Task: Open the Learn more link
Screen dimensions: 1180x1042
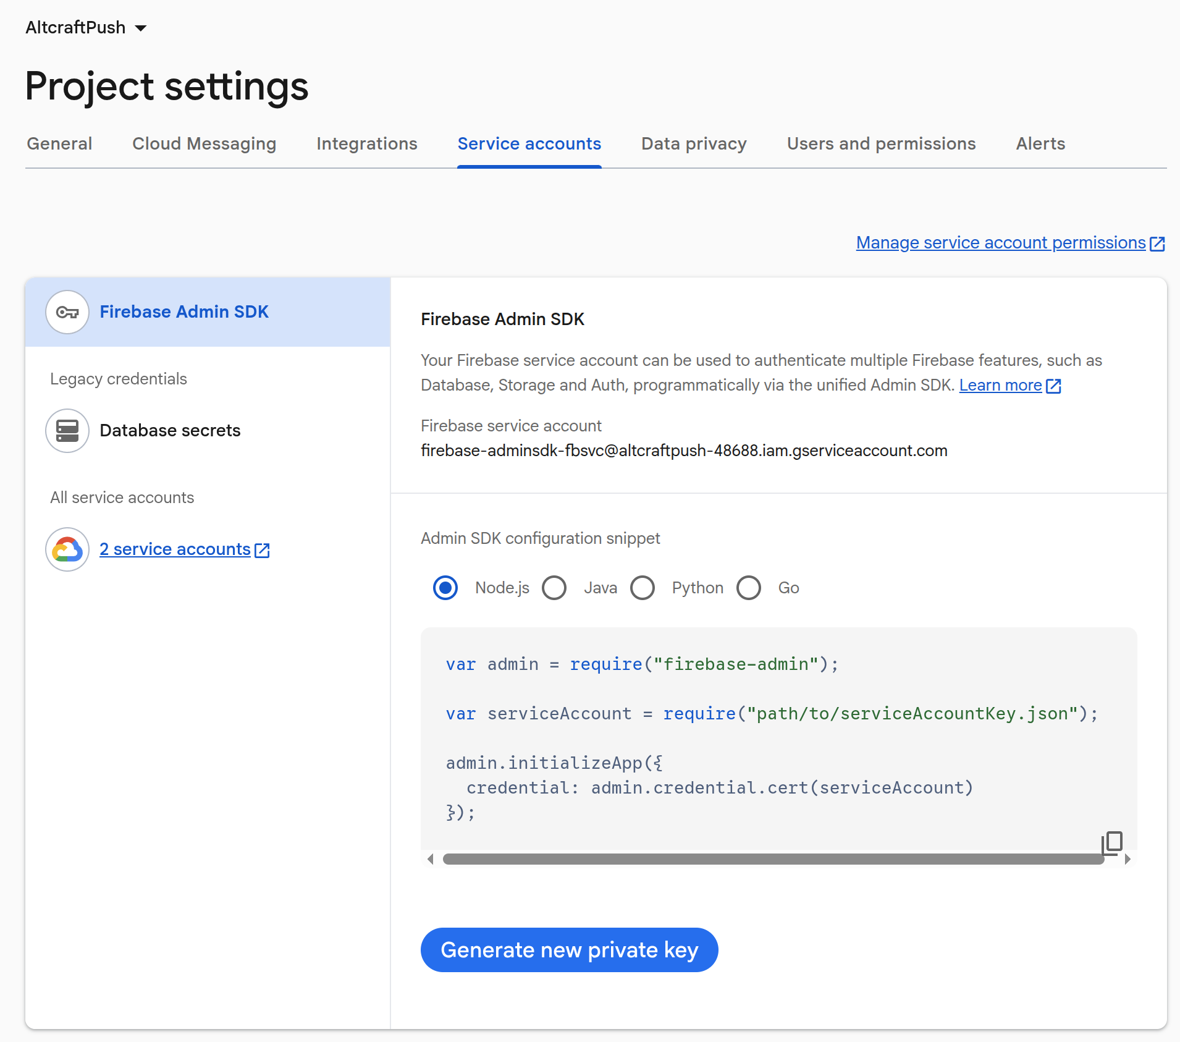Action: point(1000,385)
